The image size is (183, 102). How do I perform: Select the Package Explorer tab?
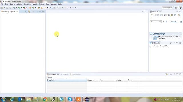pyautogui.click(x=9, y=12)
